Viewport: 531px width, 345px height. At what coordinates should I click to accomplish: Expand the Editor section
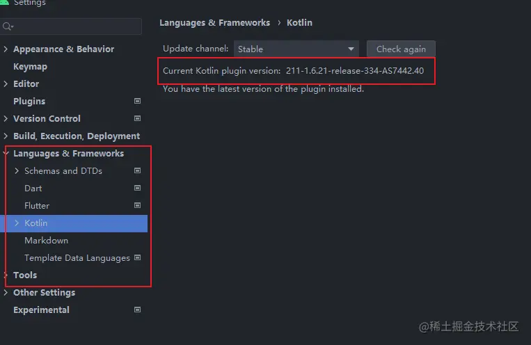6,83
